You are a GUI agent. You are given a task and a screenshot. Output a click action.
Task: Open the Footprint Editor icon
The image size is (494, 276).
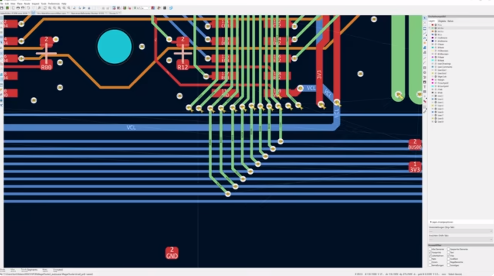click(114, 8)
